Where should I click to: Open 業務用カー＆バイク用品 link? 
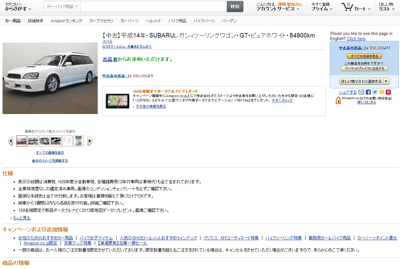[330, 238]
